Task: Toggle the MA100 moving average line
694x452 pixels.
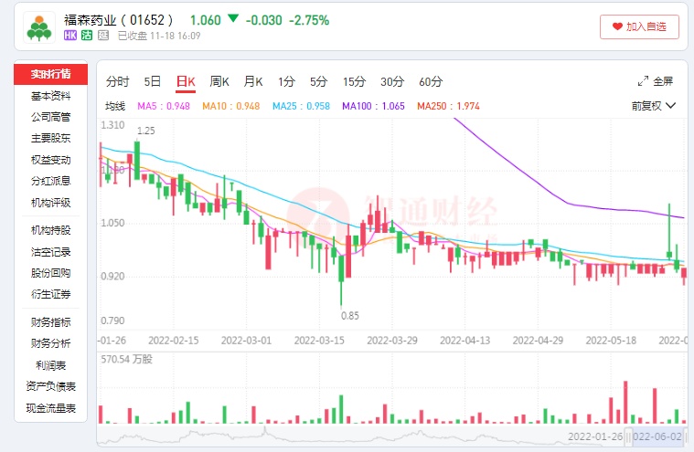Action: (373, 106)
